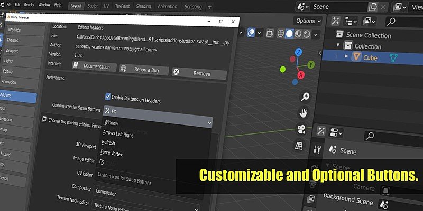Select wireframe shading mode

(x=281, y=34)
